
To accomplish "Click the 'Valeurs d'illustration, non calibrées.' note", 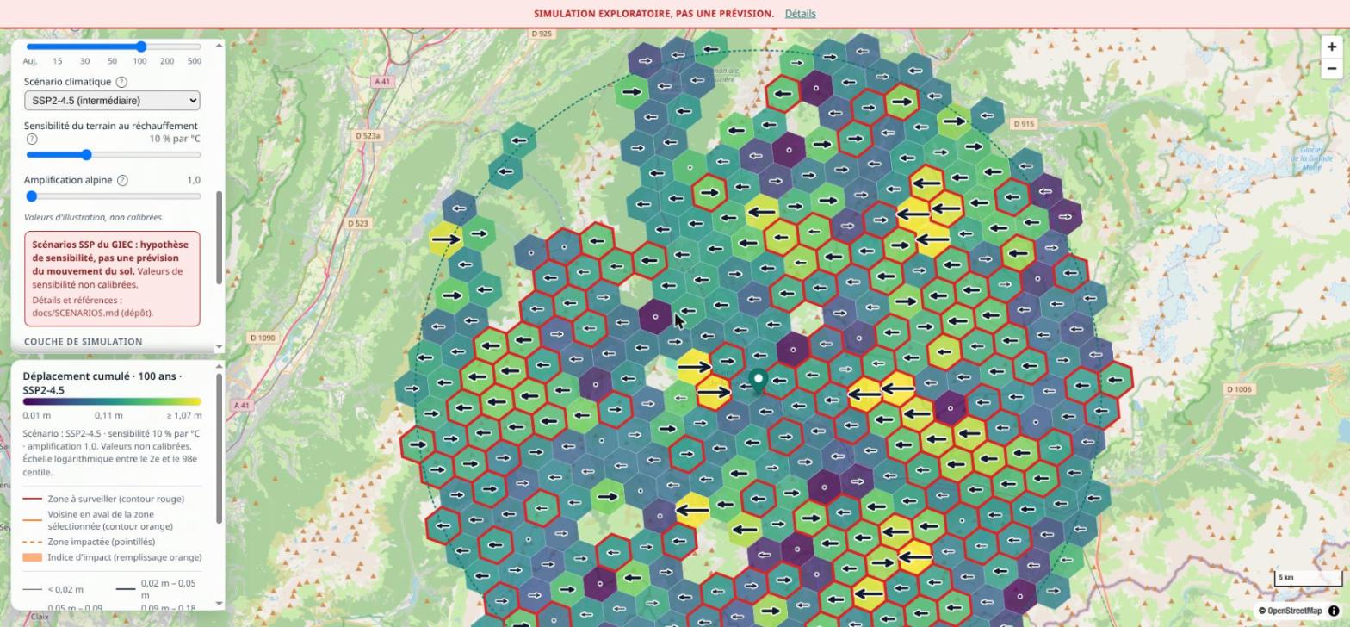I will pyautogui.click(x=94, y=217).
